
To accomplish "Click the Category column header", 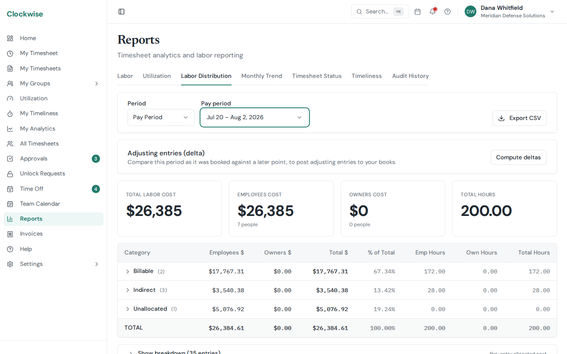I will [137, 253].
